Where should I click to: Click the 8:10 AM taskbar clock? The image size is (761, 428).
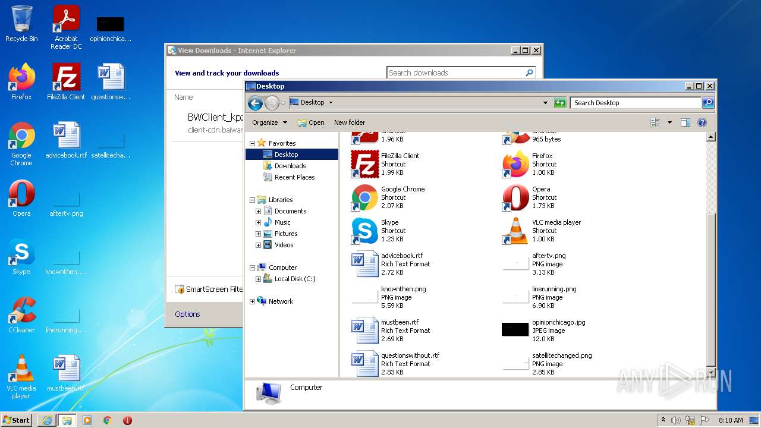[x=731, y=420]
